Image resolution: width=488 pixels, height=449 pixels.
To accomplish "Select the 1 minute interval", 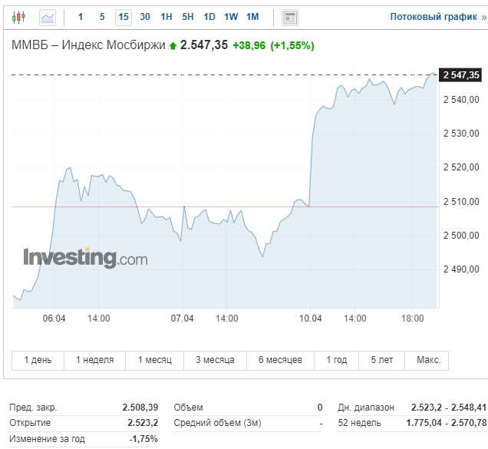I will 81,16.
